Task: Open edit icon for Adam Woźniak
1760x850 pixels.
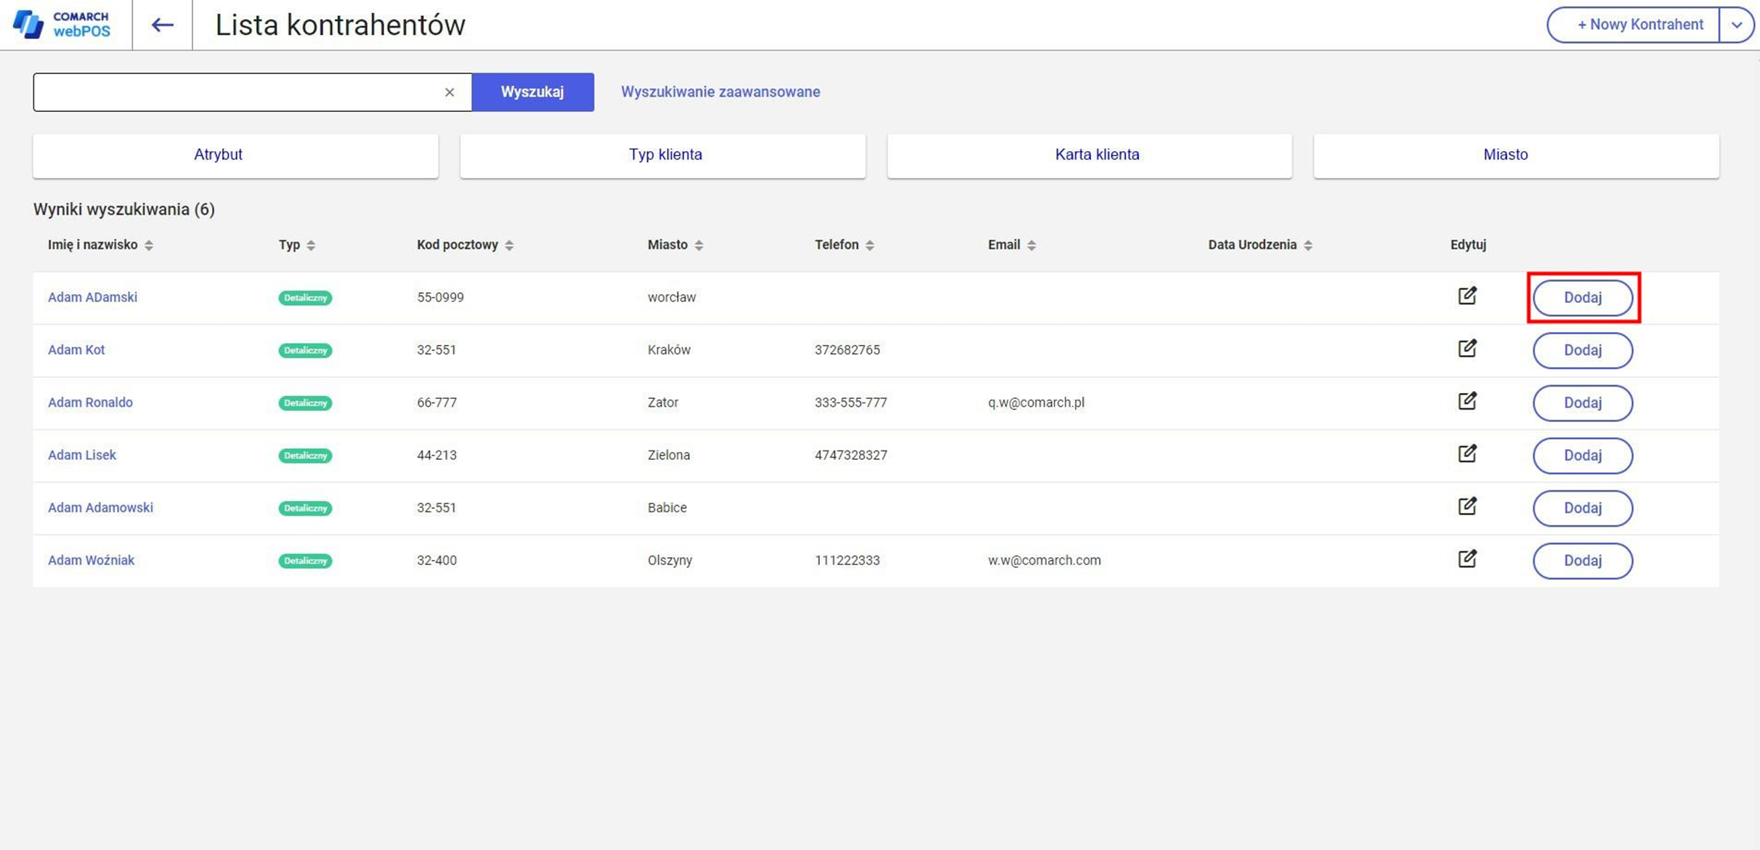Action: 1467,559
